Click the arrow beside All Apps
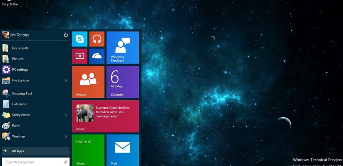 [x=5, y=151]
